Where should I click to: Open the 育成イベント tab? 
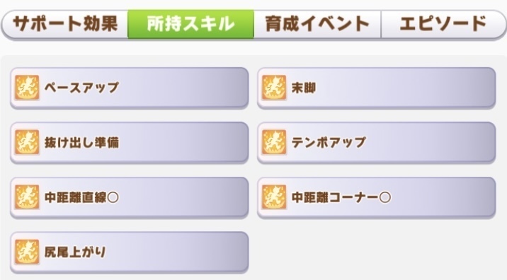tap(317, 24)
